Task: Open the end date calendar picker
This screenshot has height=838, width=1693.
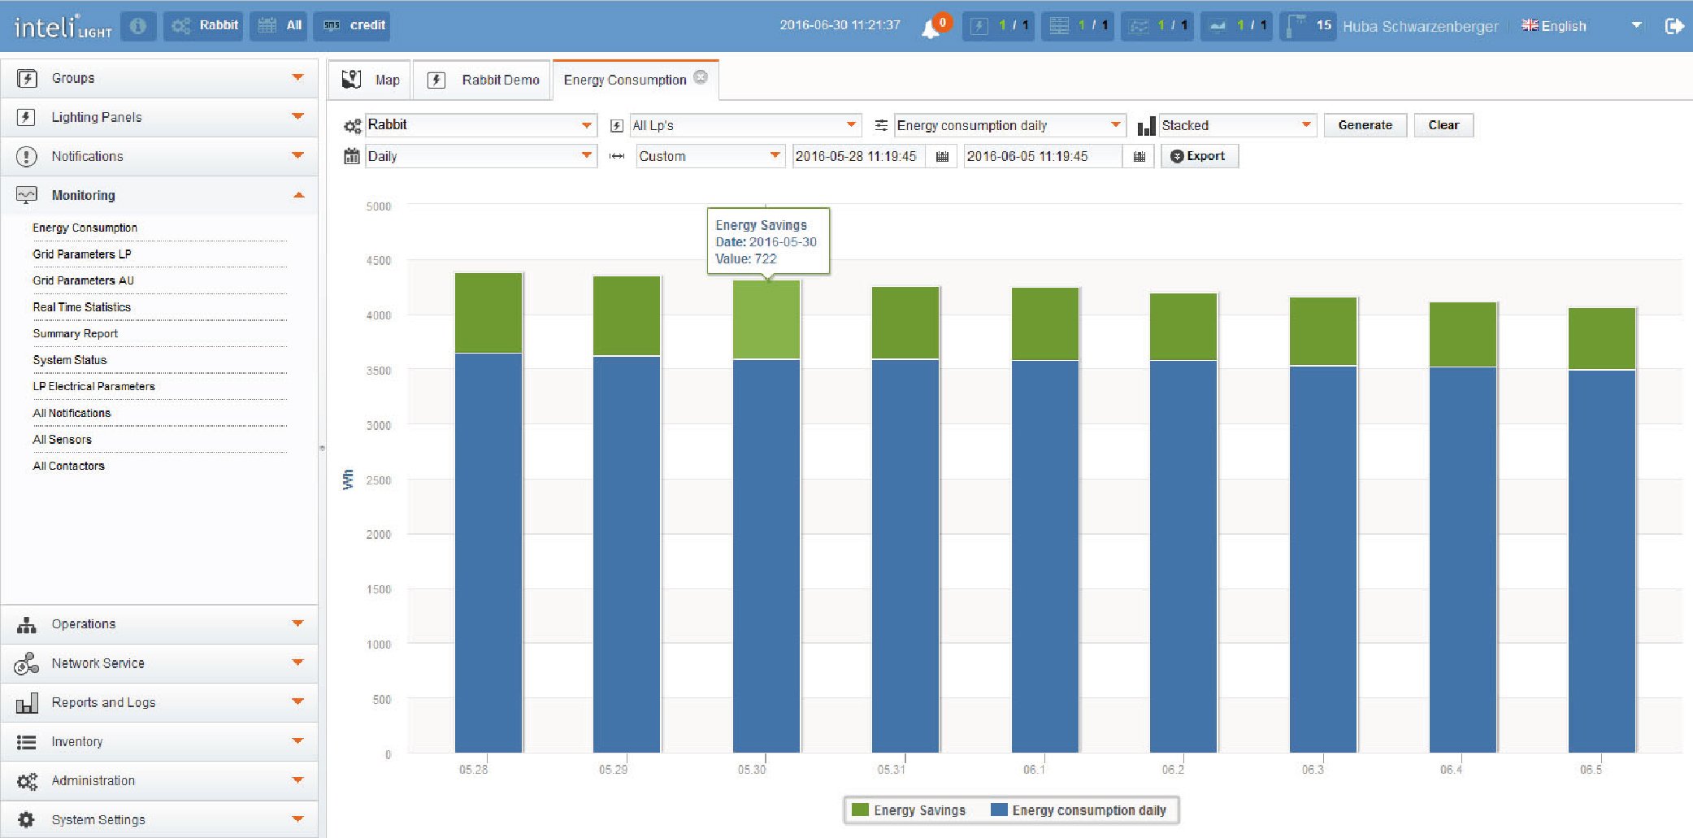Action: point(1139,157)
